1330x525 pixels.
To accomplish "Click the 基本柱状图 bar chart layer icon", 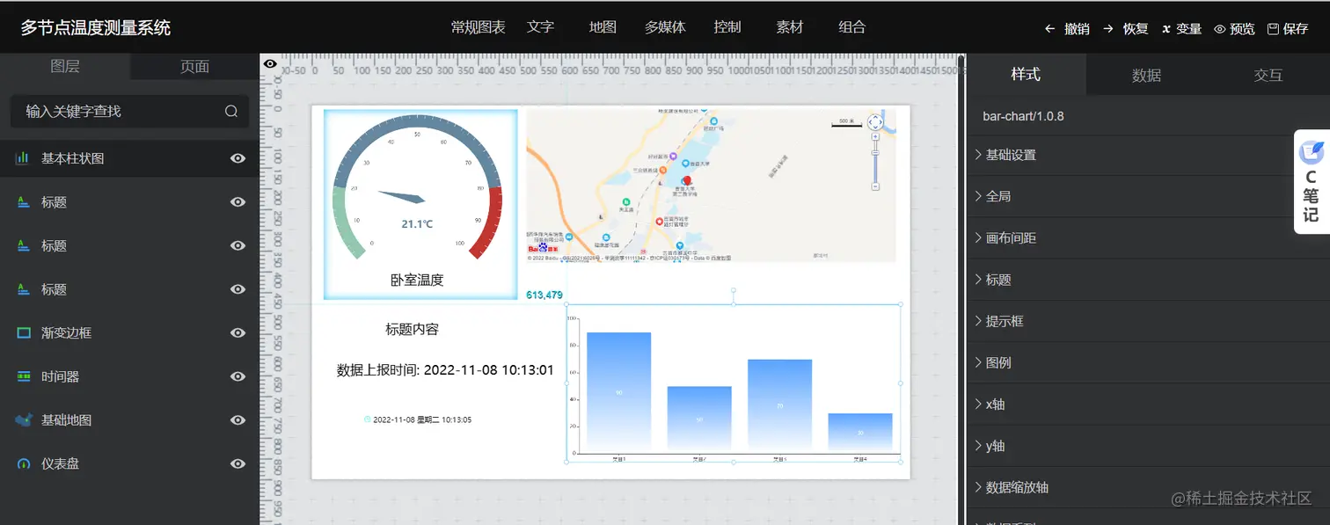I will pyautogui.click(x=23, y=158).
